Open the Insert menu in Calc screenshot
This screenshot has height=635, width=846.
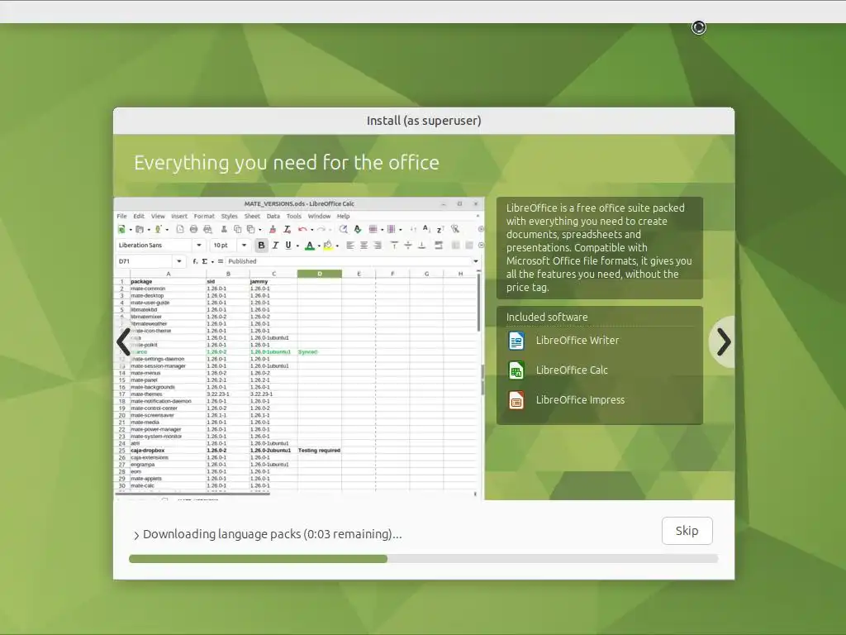pyautogui.click(x=179, y=216)
